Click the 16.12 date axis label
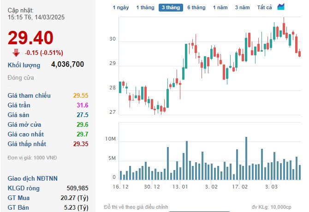The width and height of the screenshot is (309, 212). point(121,187)
